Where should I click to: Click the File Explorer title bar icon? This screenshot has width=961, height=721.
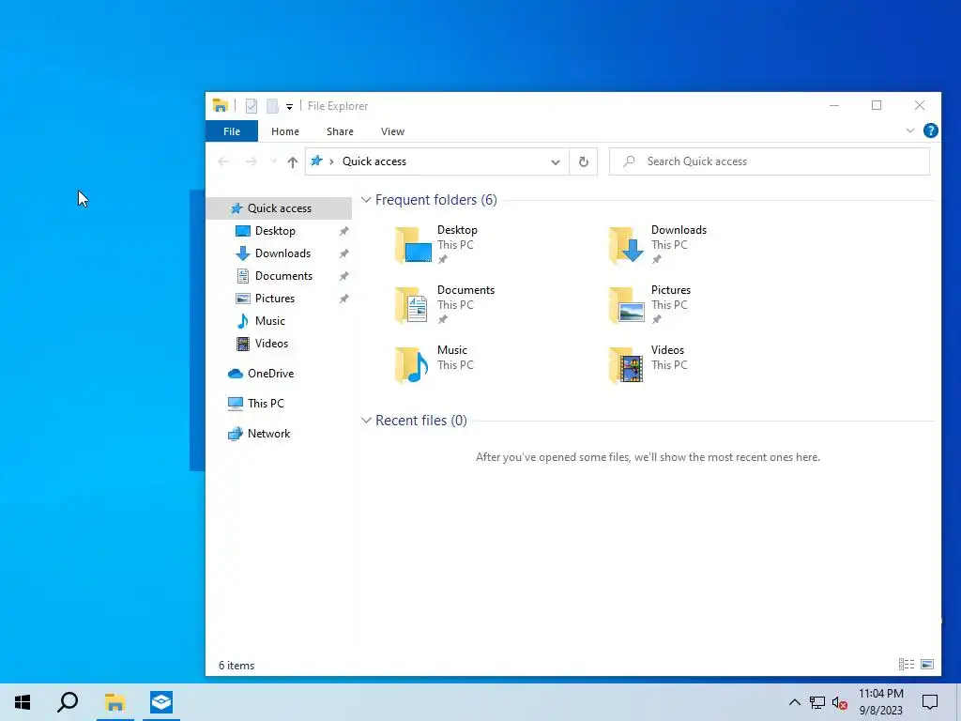(220, 105)
